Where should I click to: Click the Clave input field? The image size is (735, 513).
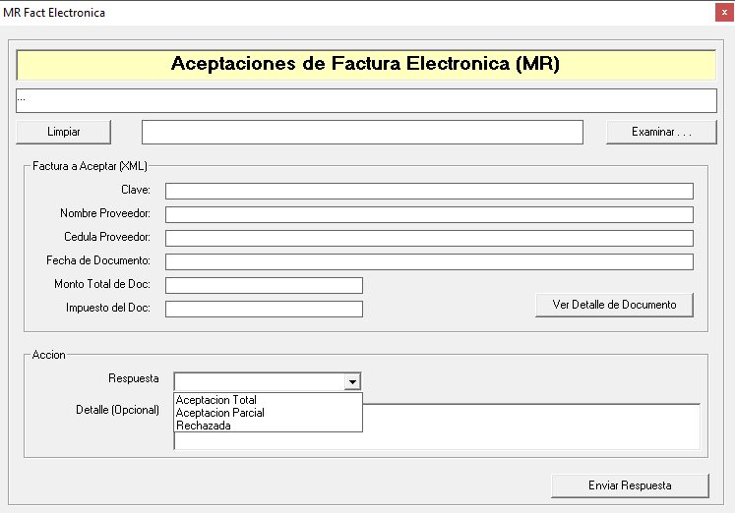click(429, 191)
